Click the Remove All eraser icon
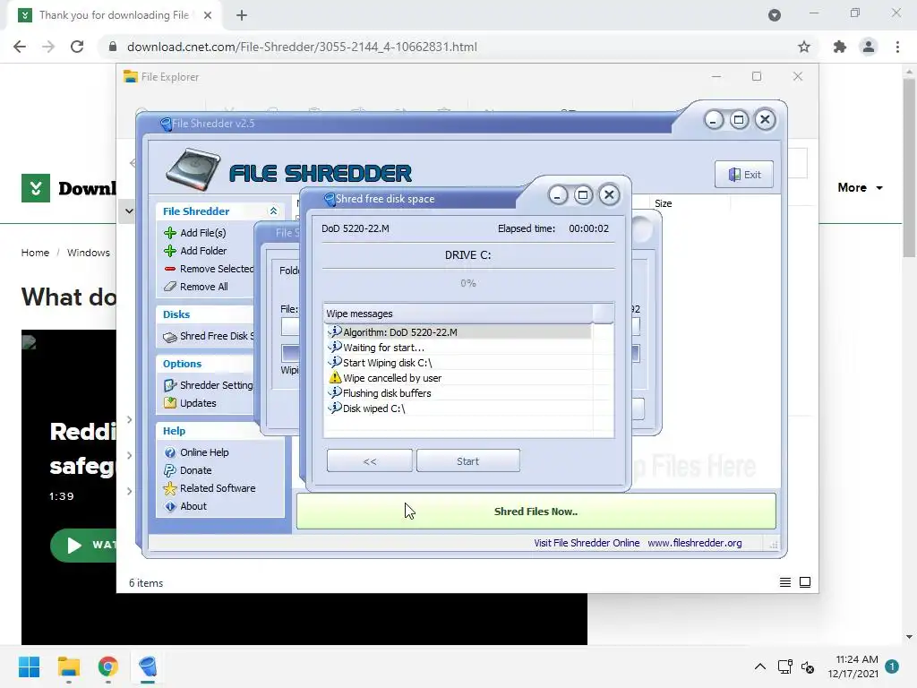The height and width of the screenshot is (688, 917). pyautogui.click(x=170, y=287)
